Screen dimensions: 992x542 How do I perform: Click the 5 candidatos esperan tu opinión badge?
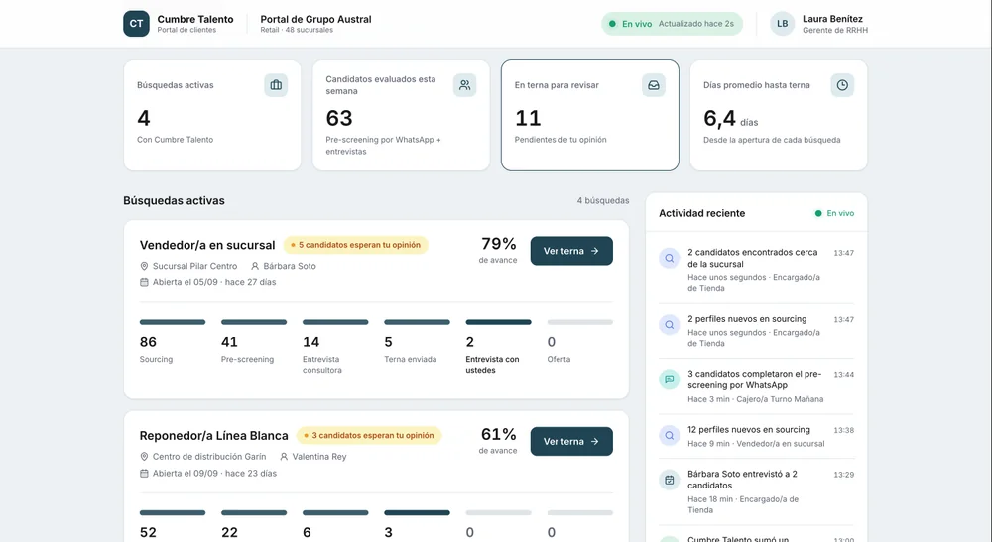click(x=355, y=245)
